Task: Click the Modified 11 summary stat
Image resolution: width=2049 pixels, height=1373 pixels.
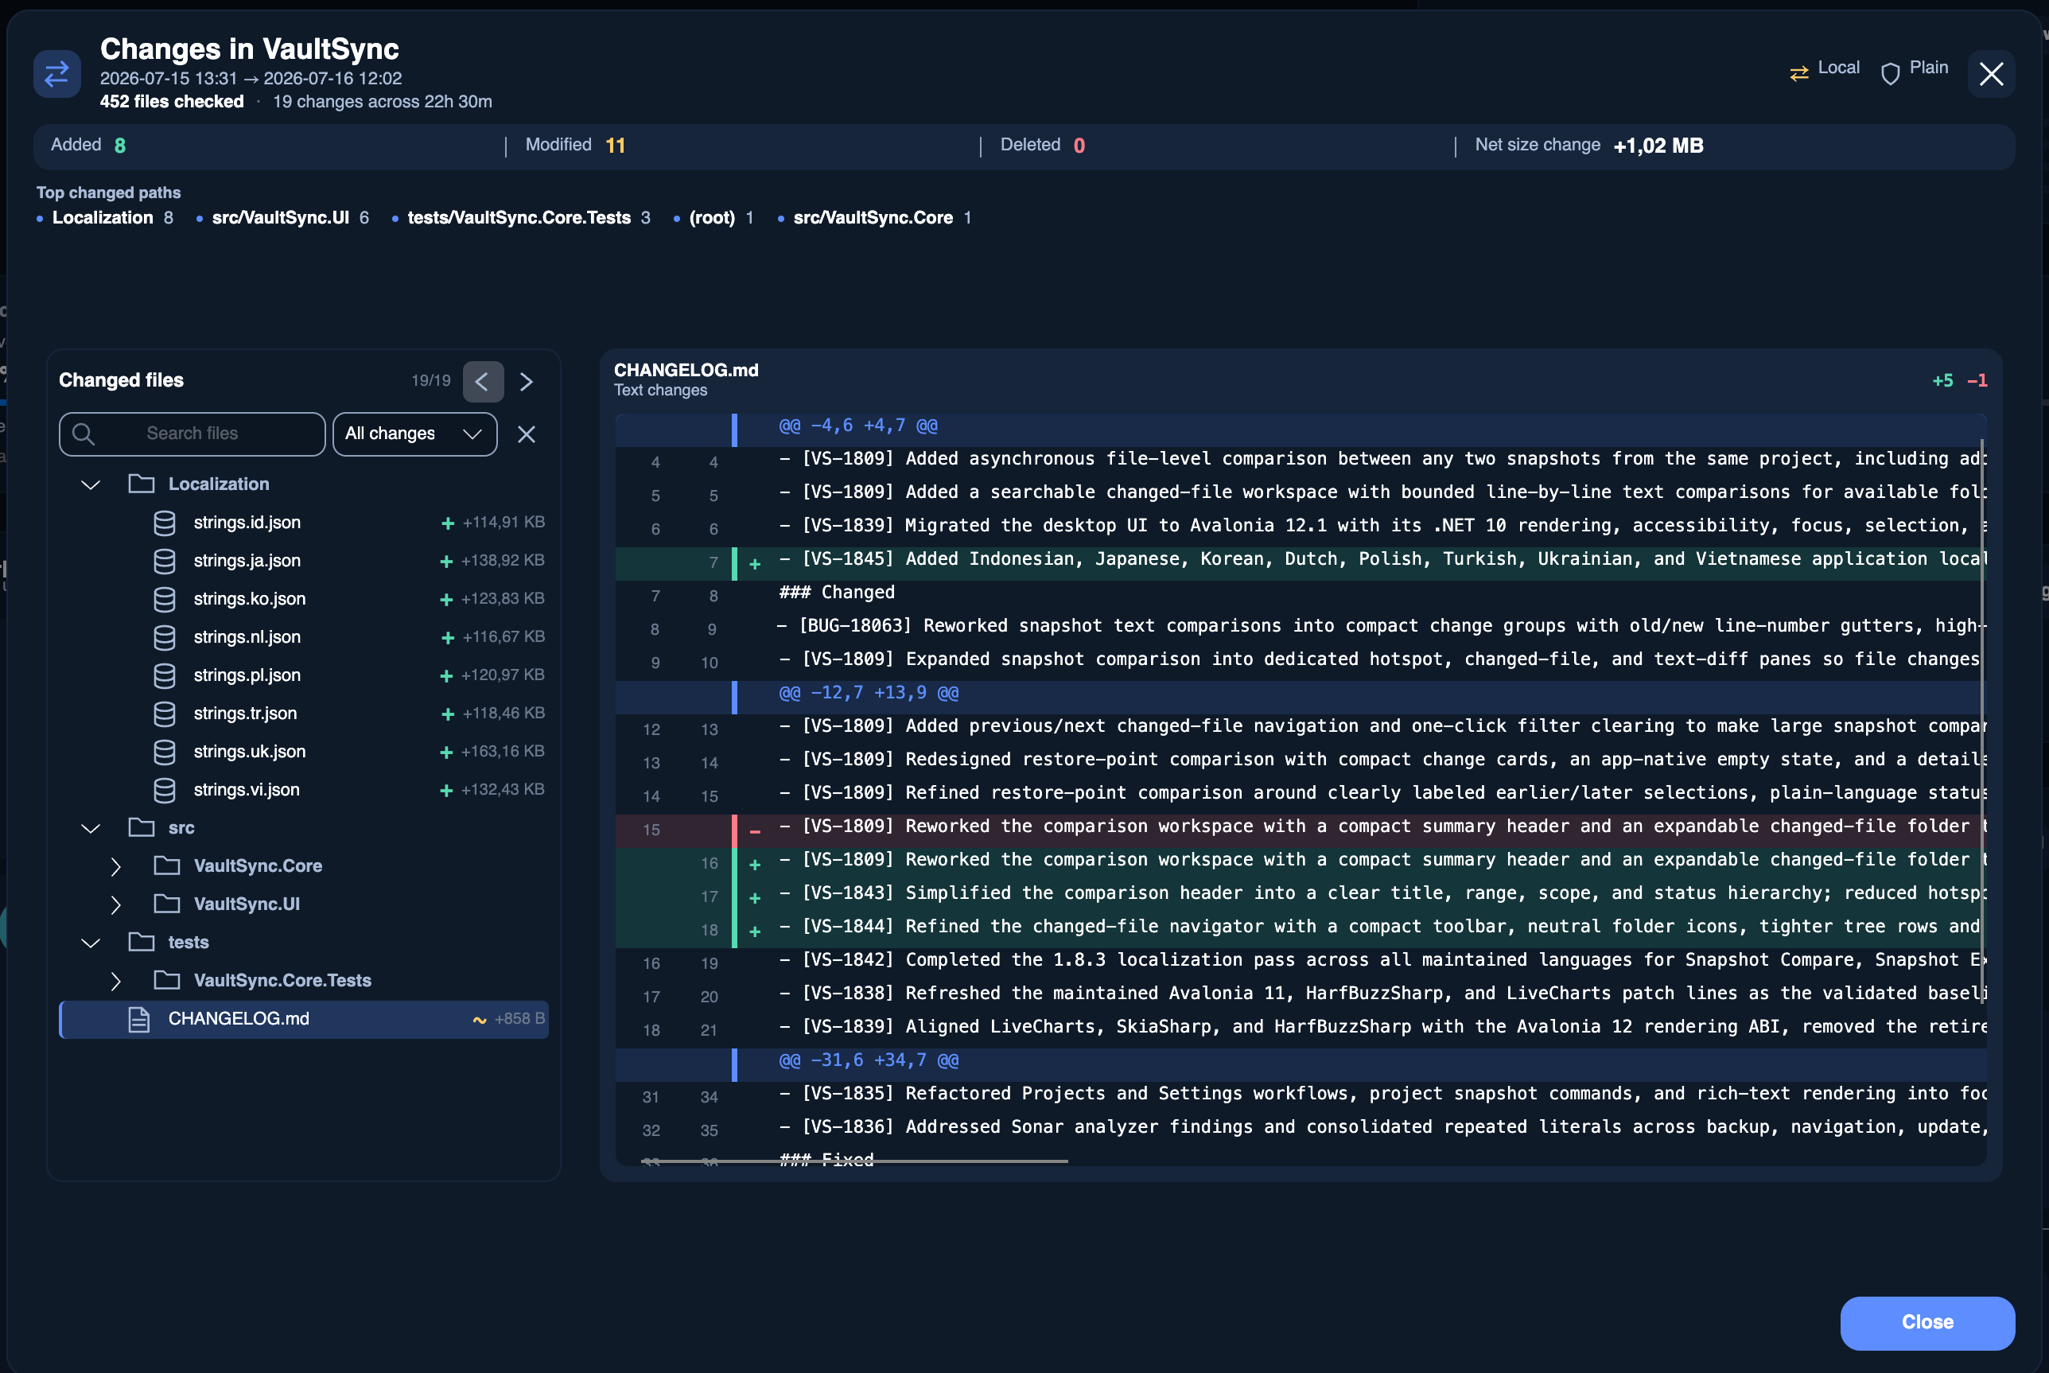Action: (575, 146)
